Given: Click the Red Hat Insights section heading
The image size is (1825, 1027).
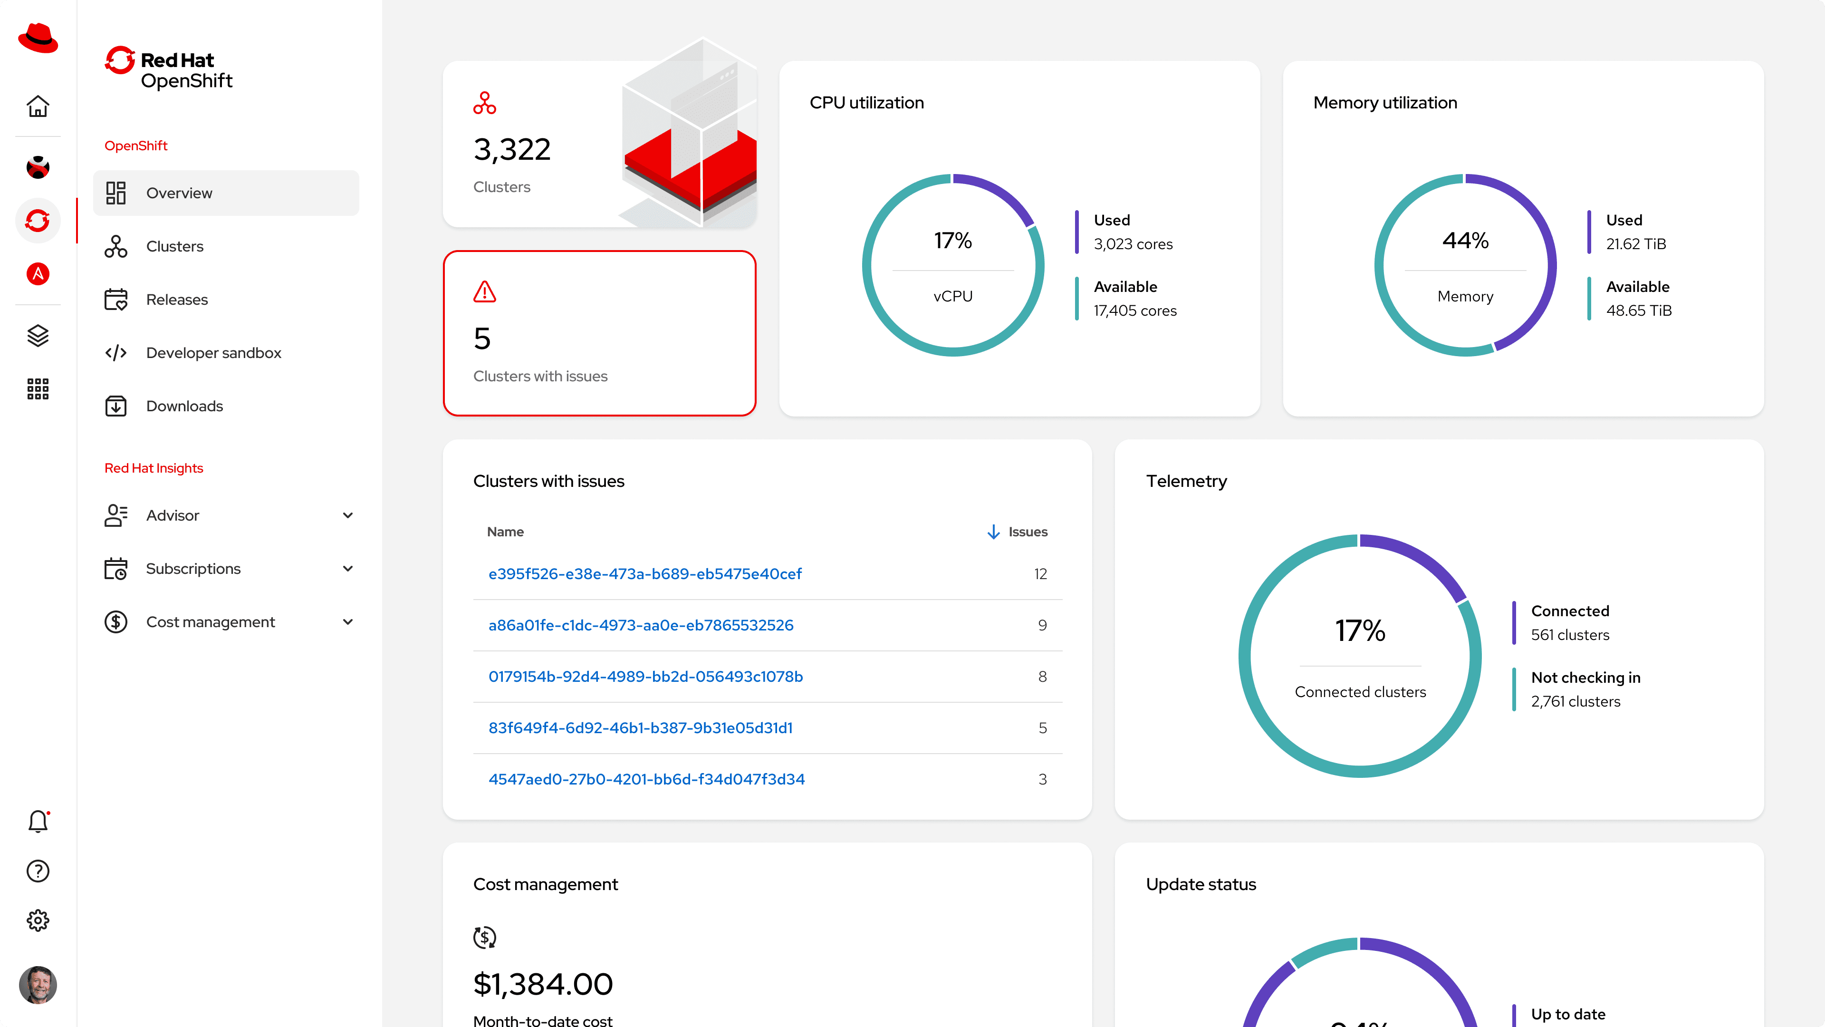Looking at the screenshot, I should (x=154, y=468).
